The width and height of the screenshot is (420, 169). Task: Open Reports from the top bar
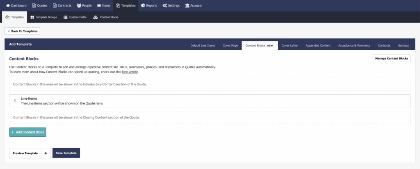coord(148,6)
